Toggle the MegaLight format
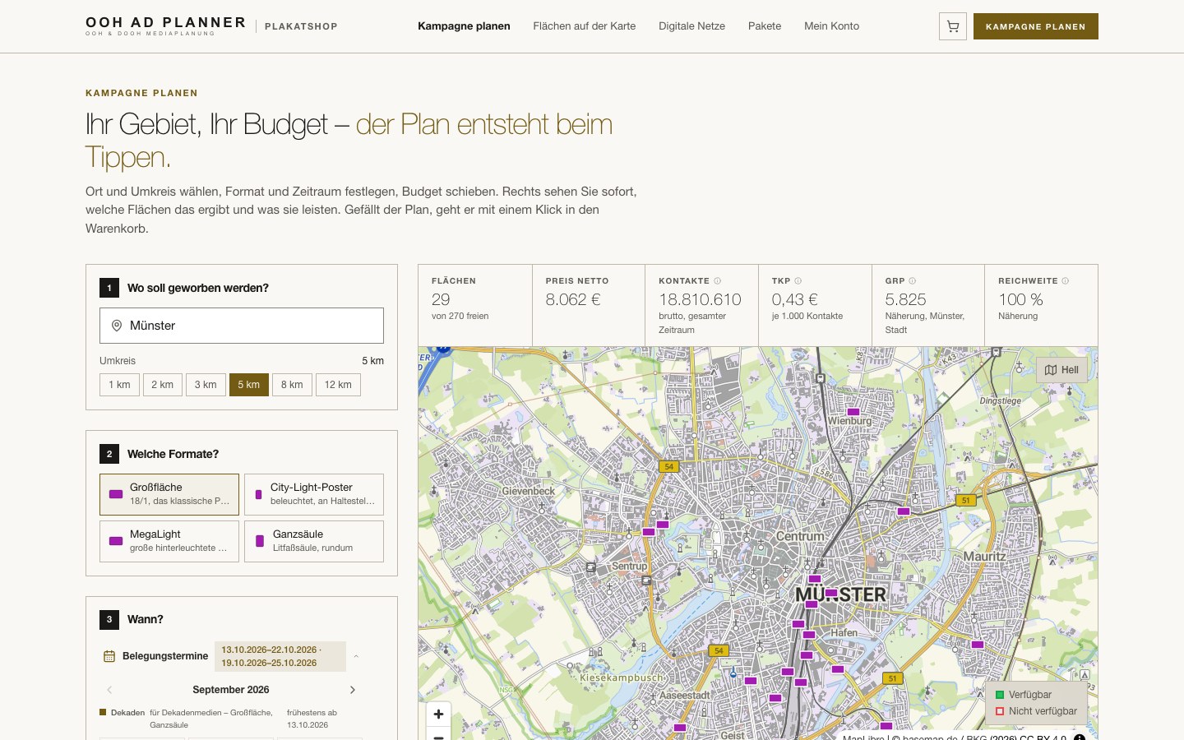The height and width of the screenshot is (740, 1184). point(169,541)
